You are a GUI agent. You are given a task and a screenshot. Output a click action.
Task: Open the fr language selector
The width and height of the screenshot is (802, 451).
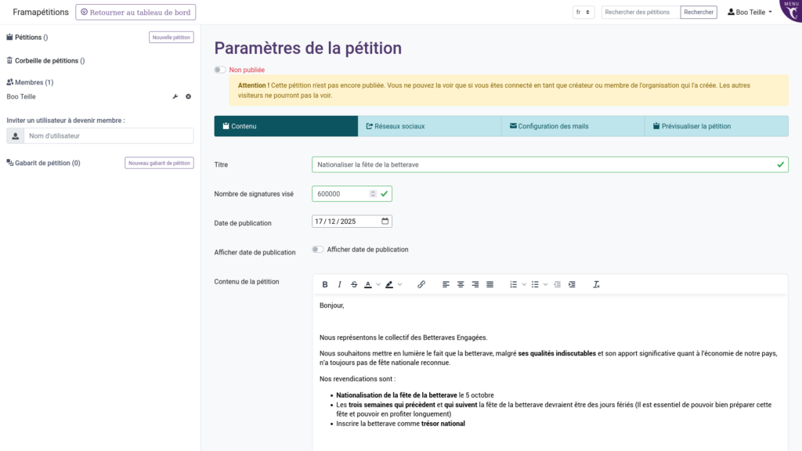583,12
